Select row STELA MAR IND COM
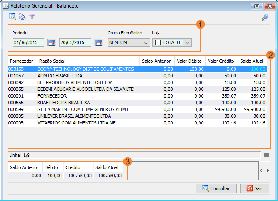The width and height of the screenshot is (278, 201). (x=138, y=109)
